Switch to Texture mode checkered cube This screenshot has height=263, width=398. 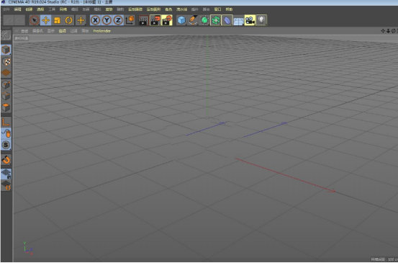tap(6, 61)
